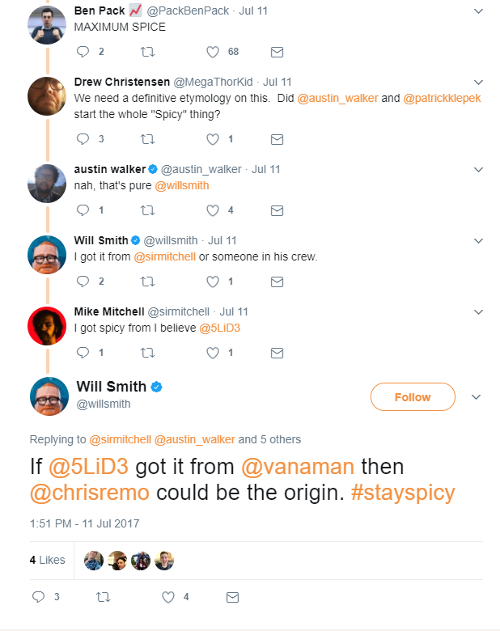Retweet Will Smith's sirmitchell reply
This screenshot has height=631, width=500.
(x=146, y=282)
